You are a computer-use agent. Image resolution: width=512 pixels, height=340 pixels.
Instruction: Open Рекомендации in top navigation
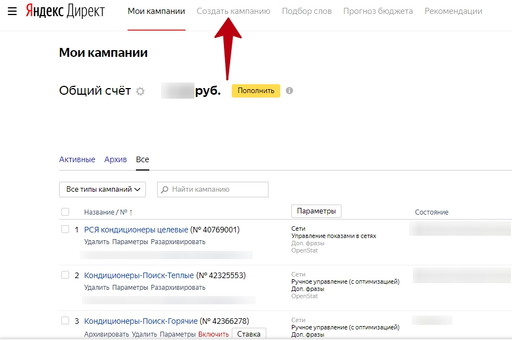point(454,11)
